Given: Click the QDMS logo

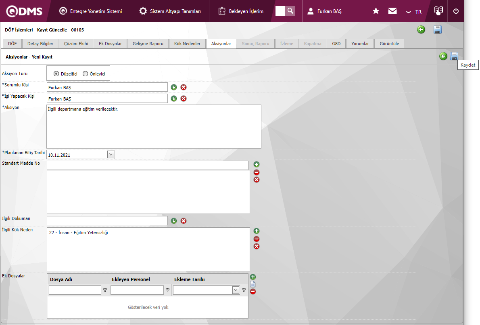Looking at the screenshot, I should (25, 11).
